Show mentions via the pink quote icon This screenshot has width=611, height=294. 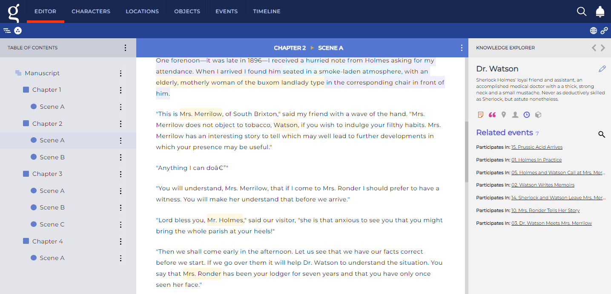coord(492,115)
